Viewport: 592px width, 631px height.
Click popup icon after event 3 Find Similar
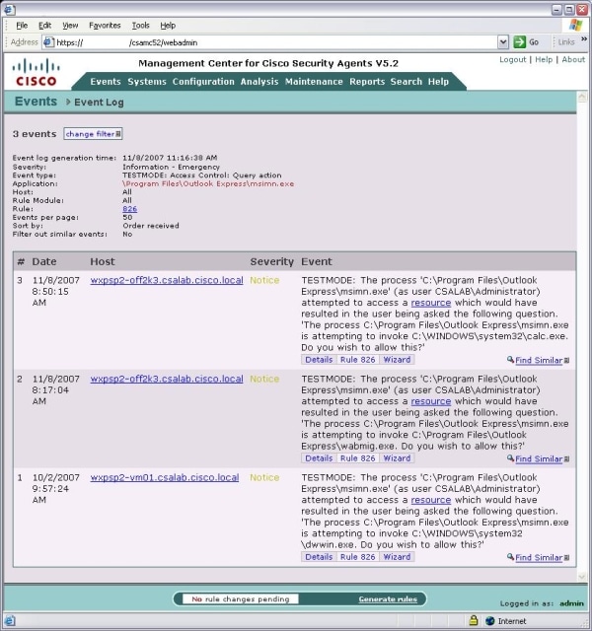(566, 361)
